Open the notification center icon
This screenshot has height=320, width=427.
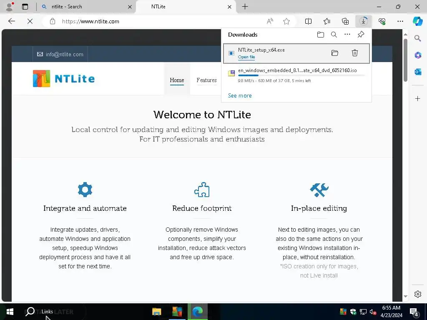pos(414,312)
